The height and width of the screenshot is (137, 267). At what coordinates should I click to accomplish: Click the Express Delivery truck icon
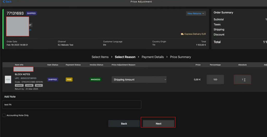(x=182, y=34)
